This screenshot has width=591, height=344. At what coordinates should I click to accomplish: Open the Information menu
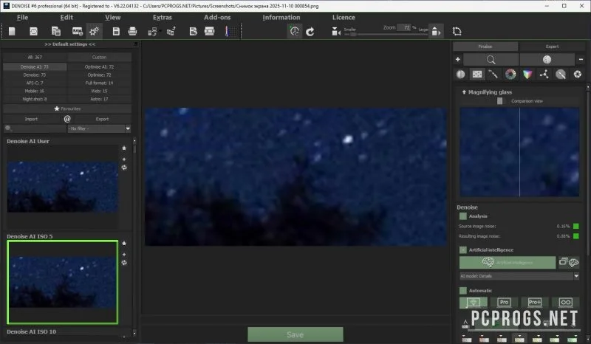pyautogui.click(x=281, y=17)
